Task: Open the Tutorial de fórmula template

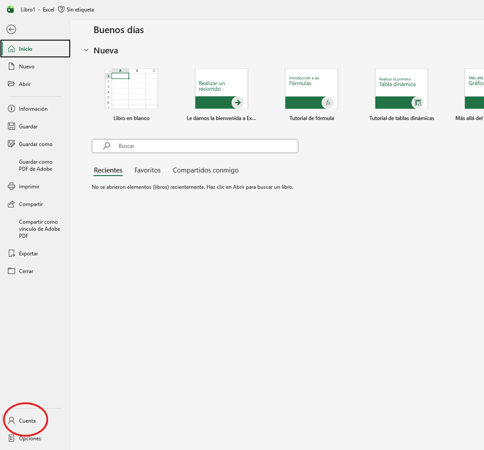Action: point(311,89)
